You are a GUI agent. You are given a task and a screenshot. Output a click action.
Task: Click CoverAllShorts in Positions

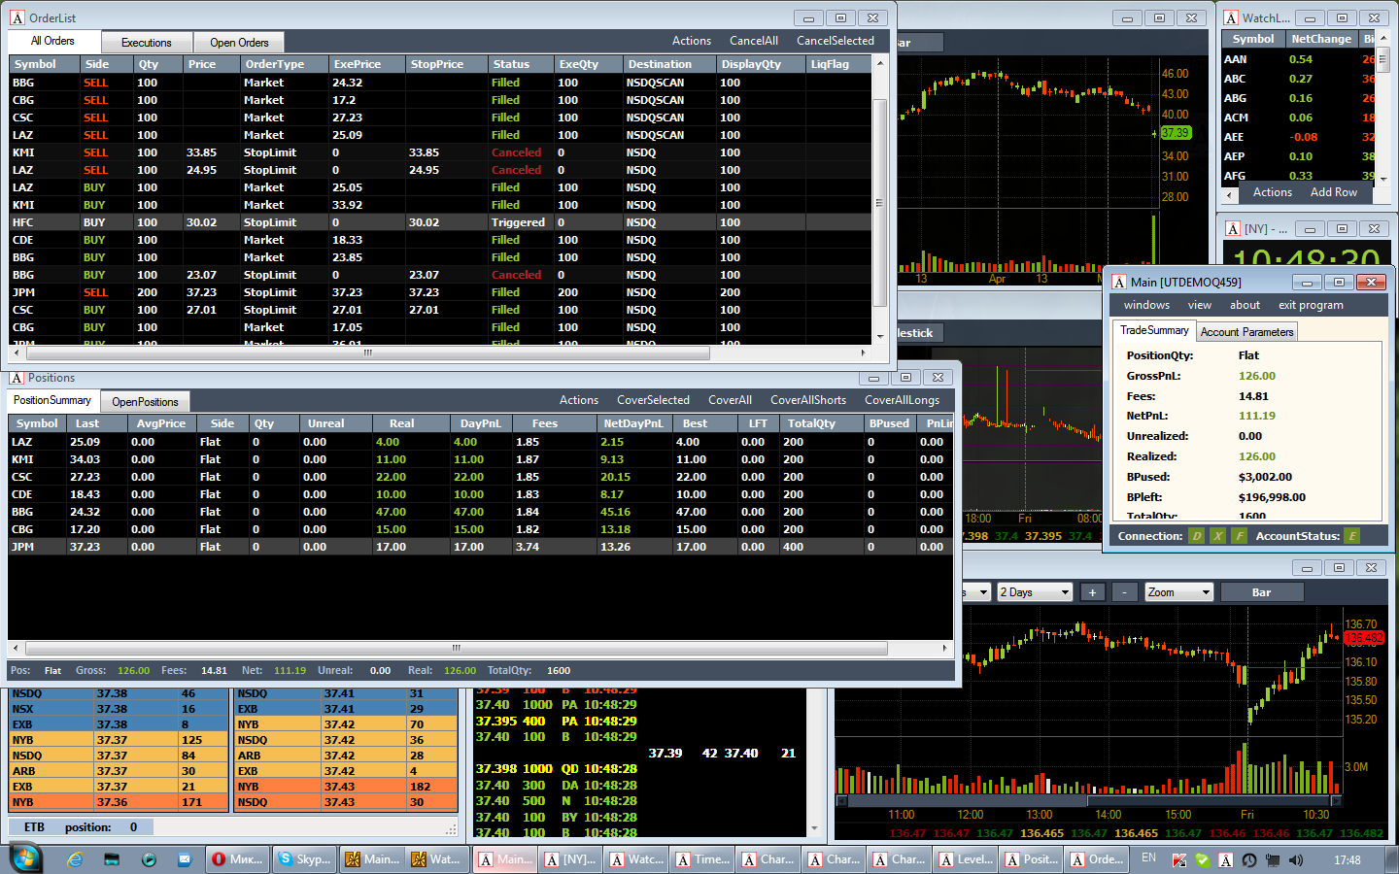click(808, 400)
